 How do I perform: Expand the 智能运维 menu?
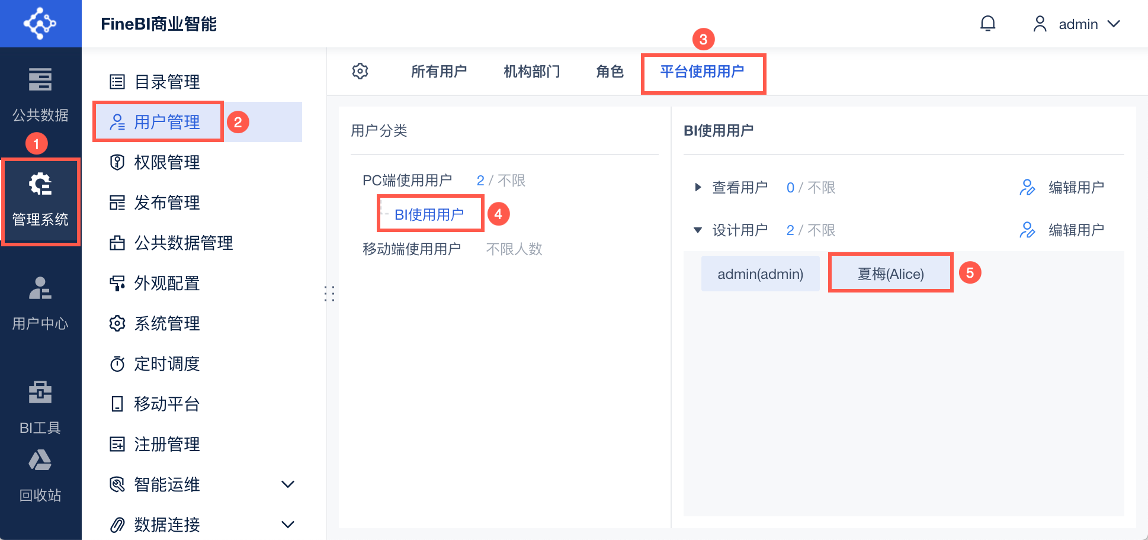pos(288,484)
